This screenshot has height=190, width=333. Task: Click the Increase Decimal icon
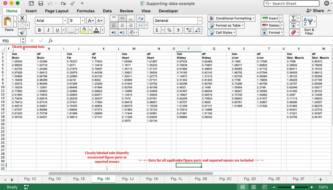tap(189, 30)
